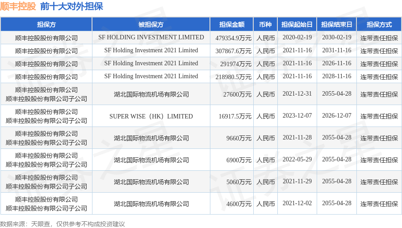
Task: Click end date 2031-11-16
Action: click(x=337, y=51)
